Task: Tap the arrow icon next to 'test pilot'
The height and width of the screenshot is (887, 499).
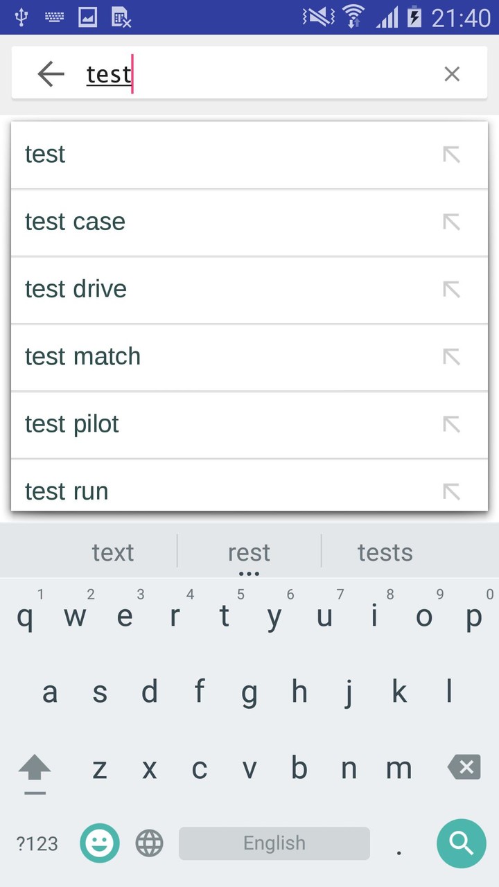Action: [451, 423]
